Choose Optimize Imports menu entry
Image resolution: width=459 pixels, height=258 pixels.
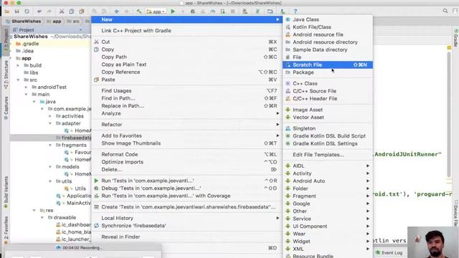point(186,162)
